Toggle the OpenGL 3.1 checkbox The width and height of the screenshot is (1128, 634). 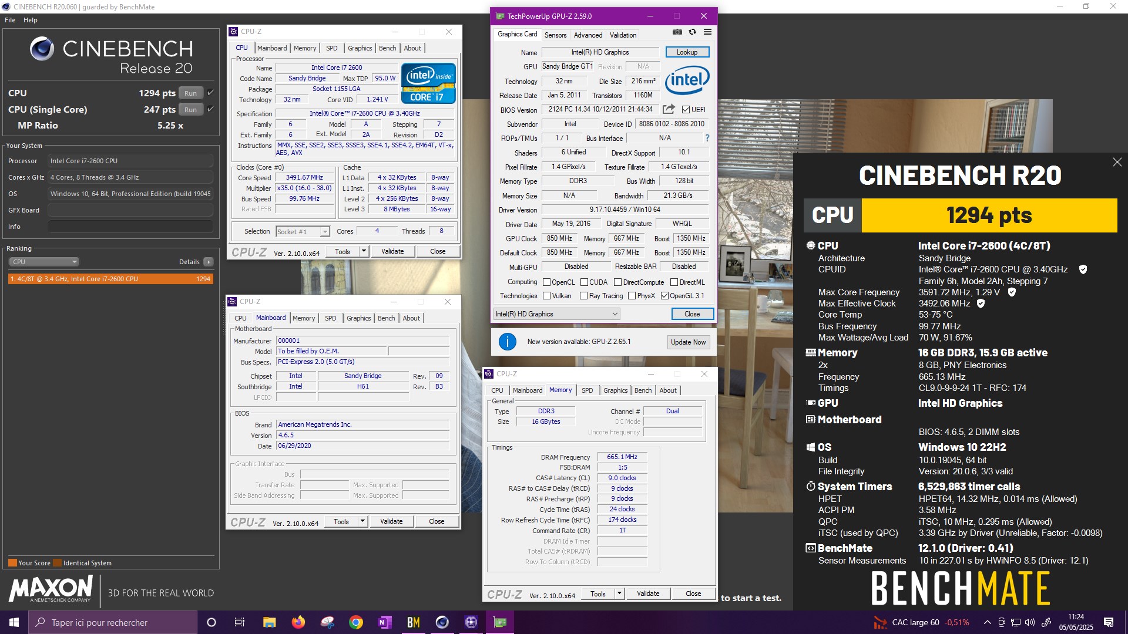[664, 296]
